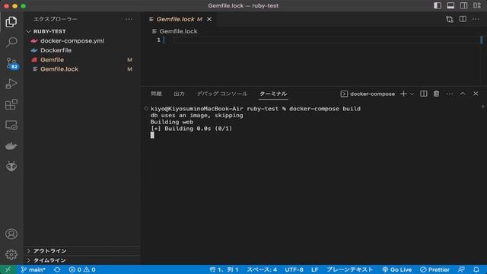Open terminal panel more actions ellipsis
Viewport: 487px width, 274px height.
(450, 94)
